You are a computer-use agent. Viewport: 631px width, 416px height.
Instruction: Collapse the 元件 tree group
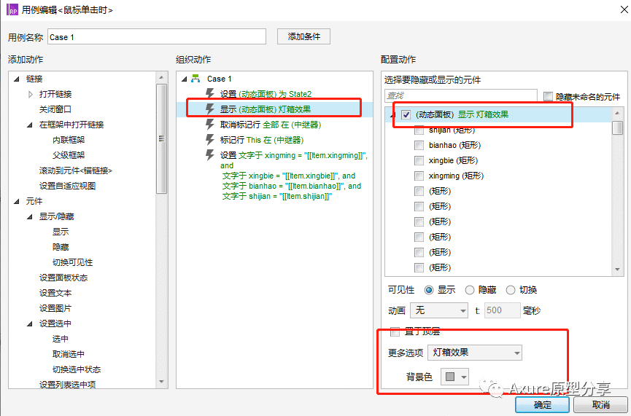[17, 201]
